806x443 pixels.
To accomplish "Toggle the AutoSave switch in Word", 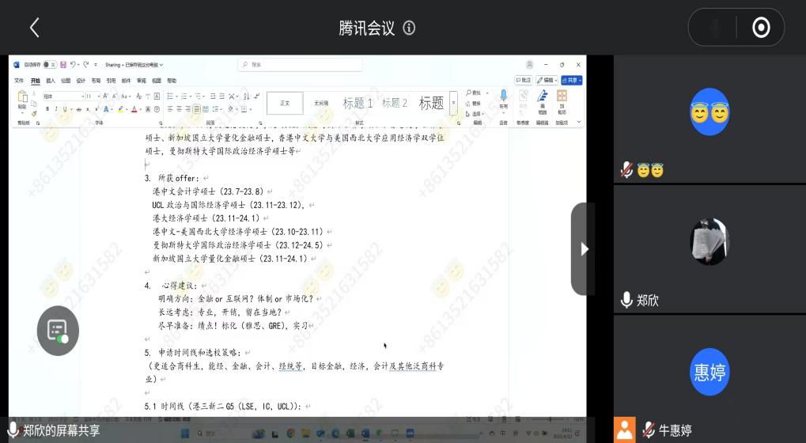I will point(49,65).
